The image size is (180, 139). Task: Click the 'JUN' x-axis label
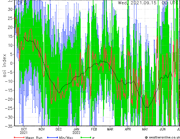click(163, 129)
